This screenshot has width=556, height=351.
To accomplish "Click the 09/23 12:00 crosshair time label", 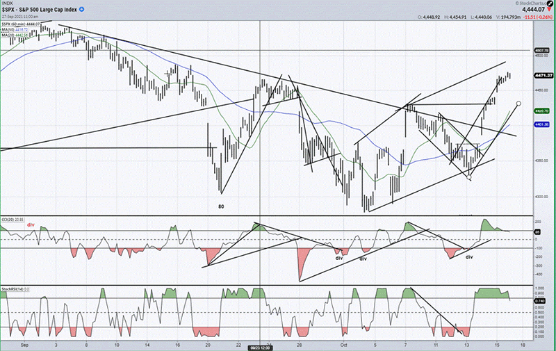I will (260, 348).
